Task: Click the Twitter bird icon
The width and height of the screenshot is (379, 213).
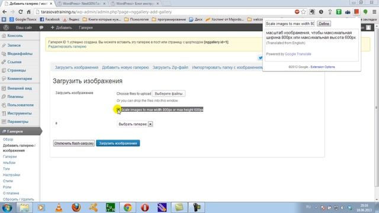Action: 261,58
